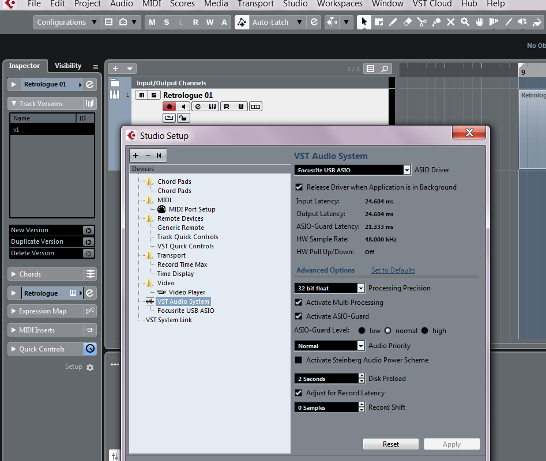This screenshot has height=461, width=546.
Task: Click the Setup gear in Inspector
Action: tap(90, 368)
